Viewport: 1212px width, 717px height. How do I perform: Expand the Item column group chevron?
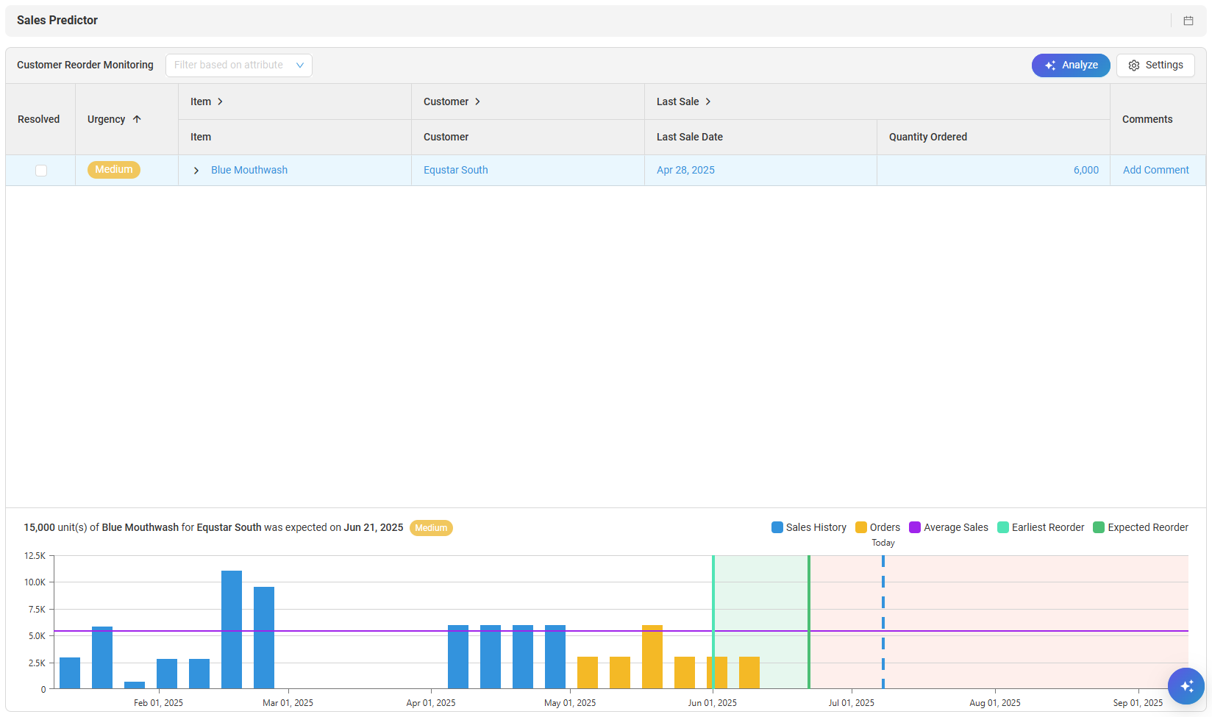220,101
